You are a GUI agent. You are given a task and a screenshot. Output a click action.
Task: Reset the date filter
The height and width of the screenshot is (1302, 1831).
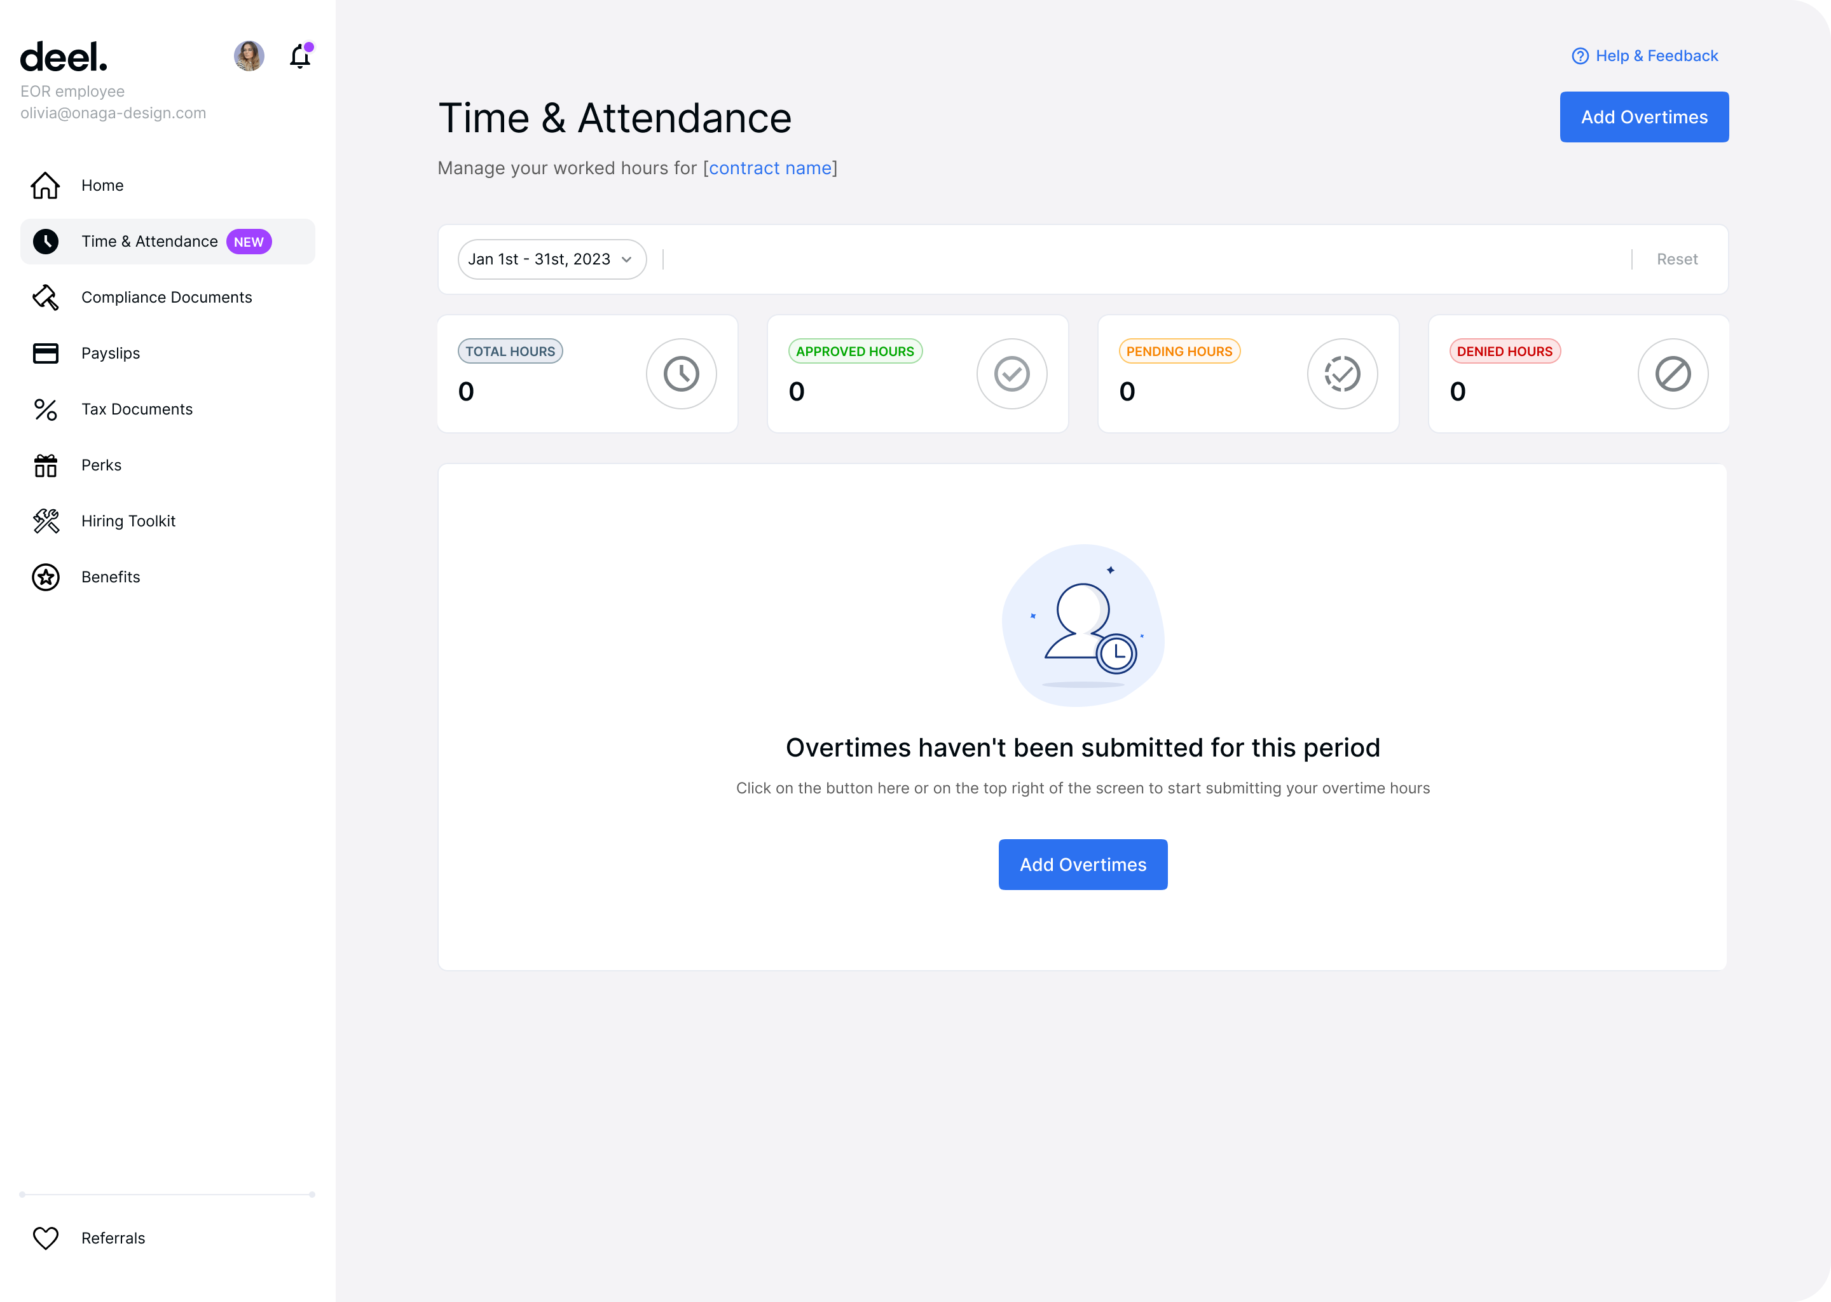click(x=1677, y=259)
